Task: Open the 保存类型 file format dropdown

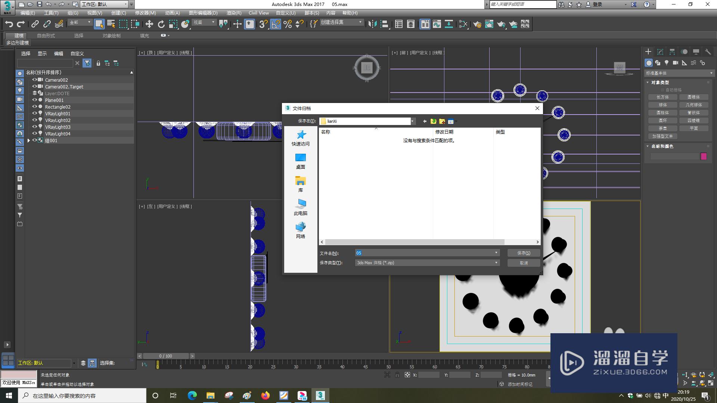Action: 496,262
